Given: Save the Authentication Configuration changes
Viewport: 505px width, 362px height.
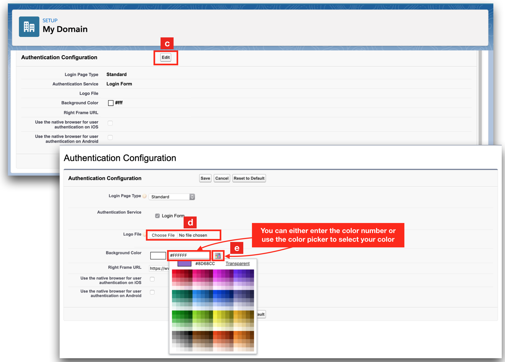Looking at the screenshot, I should coord(205,178).
